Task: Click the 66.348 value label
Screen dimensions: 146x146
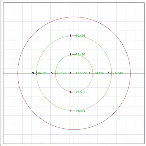Action: 118,73
